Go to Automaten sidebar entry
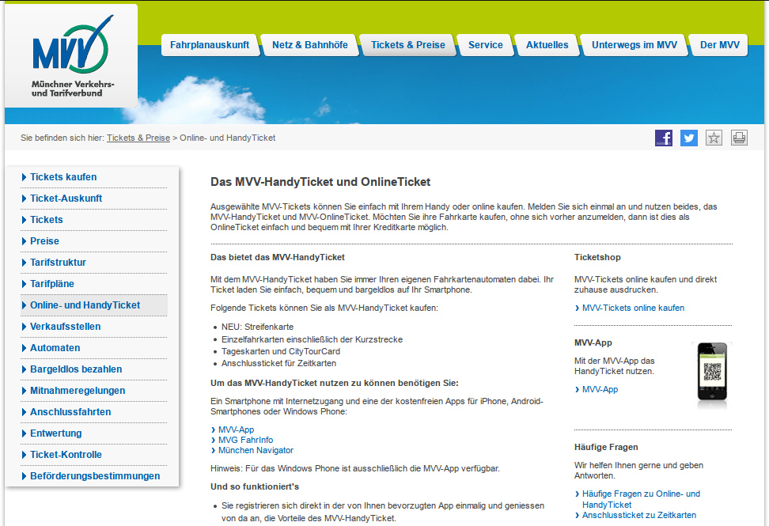 tap(55, 348)
